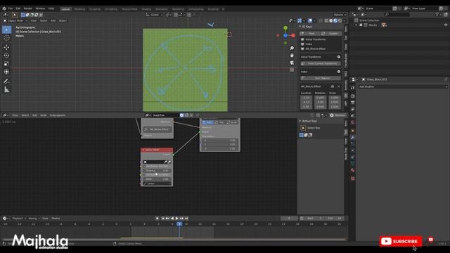The image size is (450, 253).
Task: Toggle auto keying record button in timeline
Action: coord(157,219)
